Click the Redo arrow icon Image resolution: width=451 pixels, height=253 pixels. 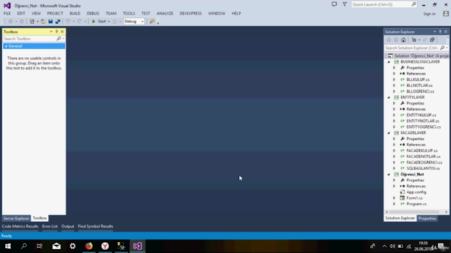[x=80, y=22]
